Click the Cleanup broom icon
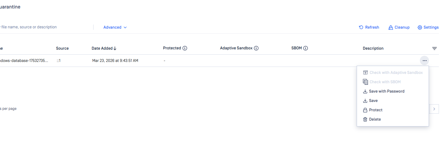 [390, 27]
